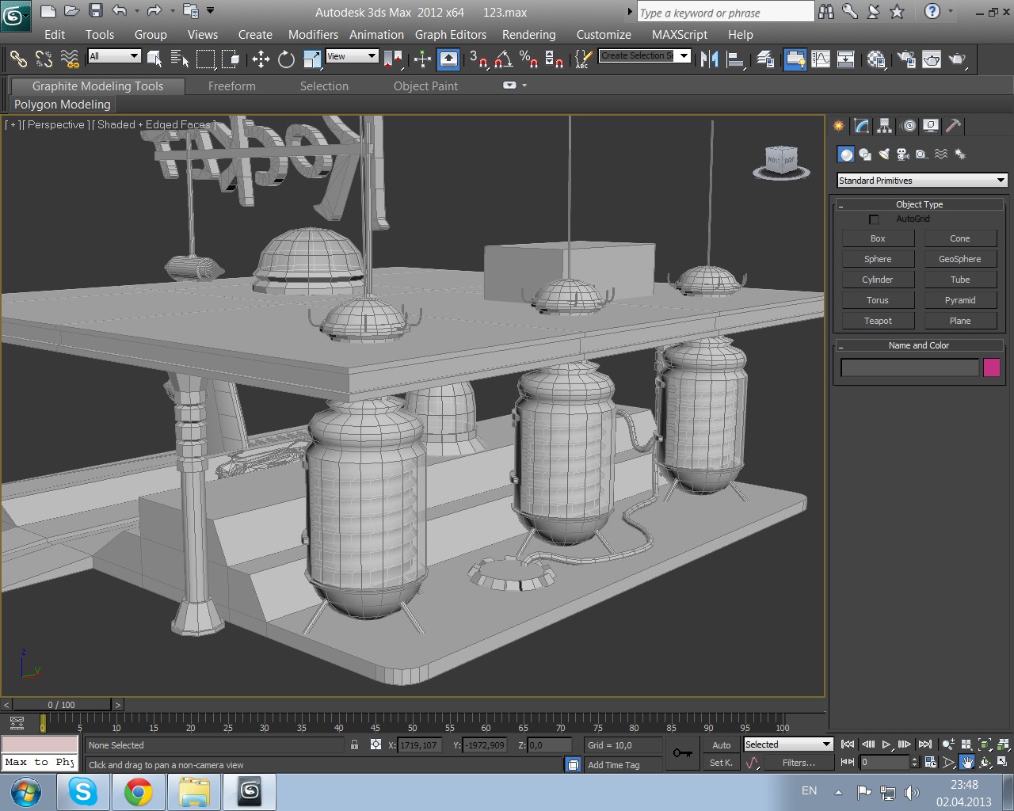1014x811 pixels.
Task: Click the Select and Link tool
Action: pyautogui.click(x=18, y=59)
